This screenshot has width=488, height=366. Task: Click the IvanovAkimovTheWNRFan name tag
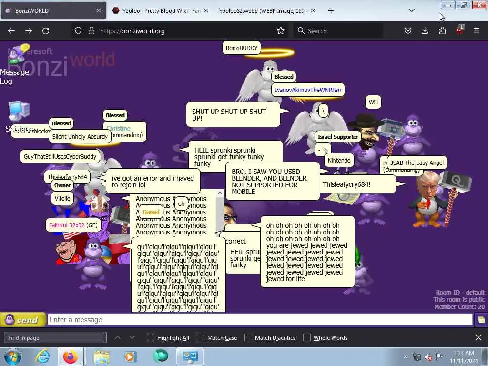pos(308,90)
